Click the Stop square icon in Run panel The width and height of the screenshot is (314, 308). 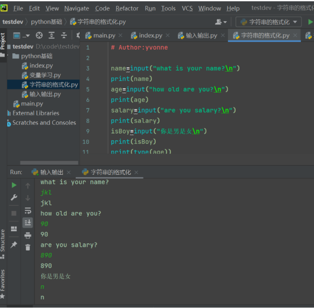[14, 213]
